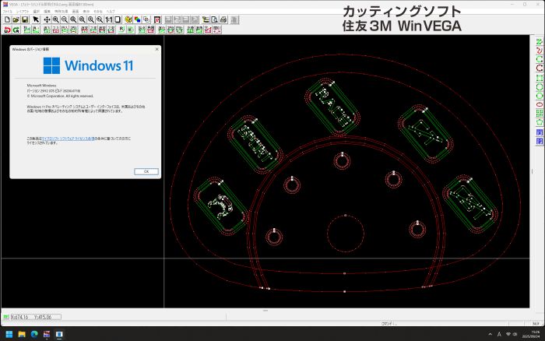Open the ヘルプ menu
The width and height of the screenshot is (545, 341).
pyautogui.click(x=111, y=12)
